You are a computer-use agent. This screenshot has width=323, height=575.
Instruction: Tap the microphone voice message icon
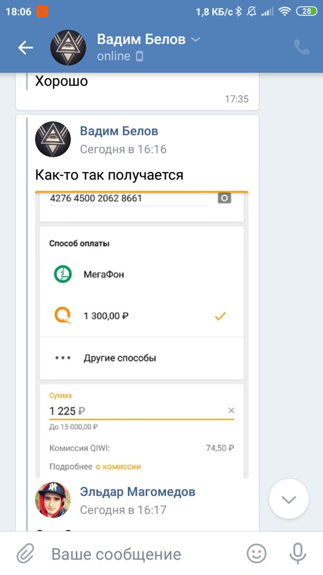click(x=297, y=554)
